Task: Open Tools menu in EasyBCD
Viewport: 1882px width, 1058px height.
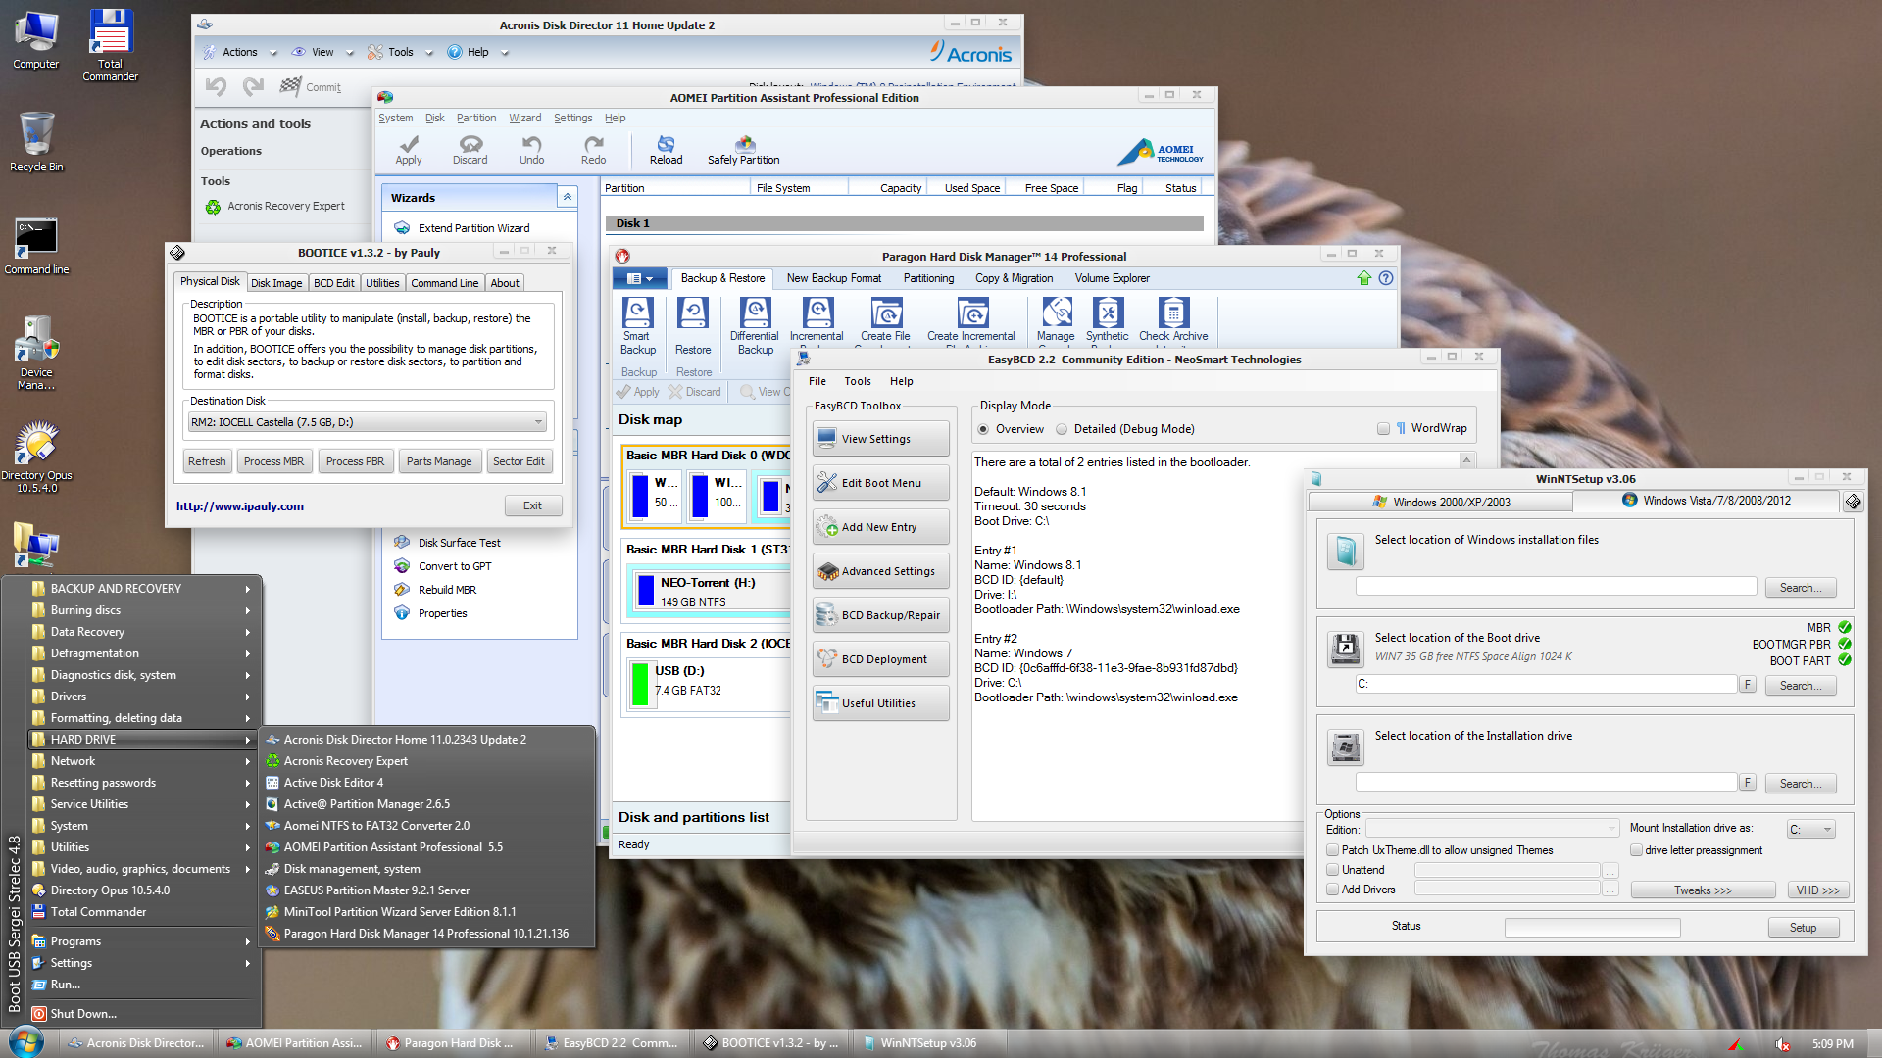Action: [x=858, y=381]
